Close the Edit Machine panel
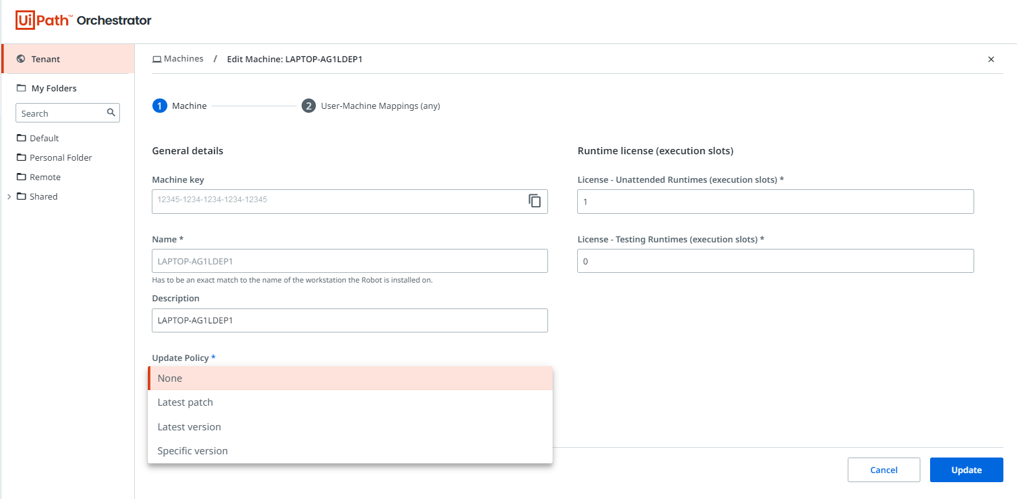1017x499 pixels. coord(991,59)
